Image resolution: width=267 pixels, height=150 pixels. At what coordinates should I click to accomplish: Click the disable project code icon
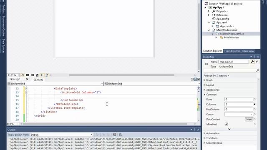pos(47,75)
